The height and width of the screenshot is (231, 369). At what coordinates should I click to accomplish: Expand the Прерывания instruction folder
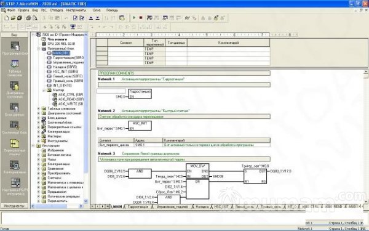pos(39,192)
